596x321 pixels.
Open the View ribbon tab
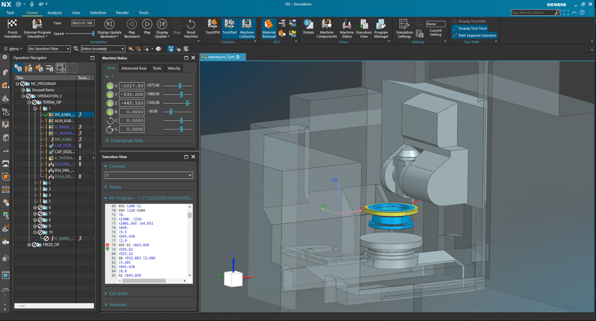click(76, 13)
